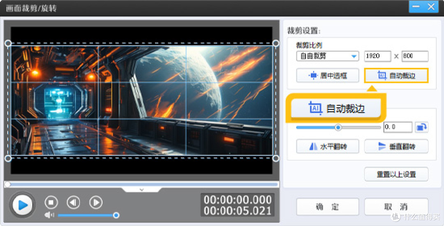The image size is (444, 226).
Task: Click the top-left crop handle
Action: pos(8,43)
